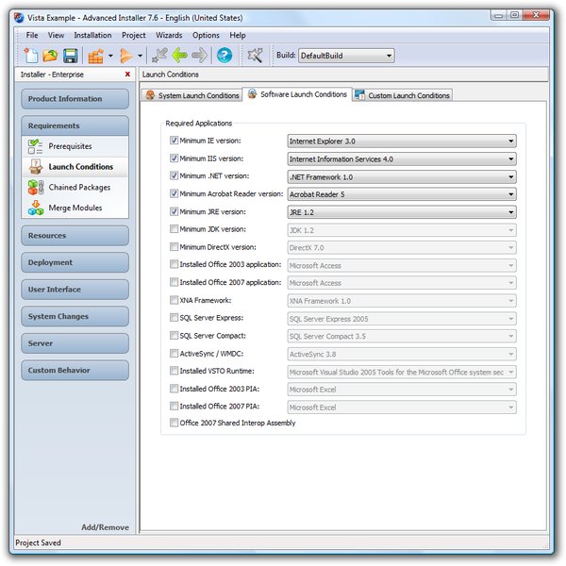The width and height of the screenshot is (566, 566).
Task: Check Installed Office 2003 PIA checkbox
Action: click(x=174, y=389)
